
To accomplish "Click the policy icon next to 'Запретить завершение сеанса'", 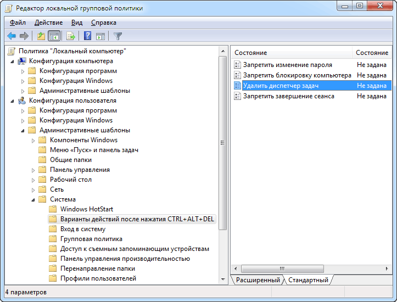I will pos(237,96).
